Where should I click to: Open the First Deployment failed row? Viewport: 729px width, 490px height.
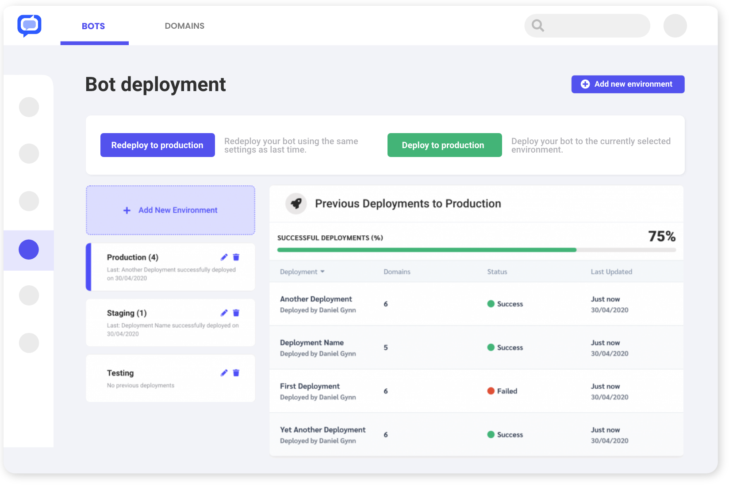tap(476, 391)
